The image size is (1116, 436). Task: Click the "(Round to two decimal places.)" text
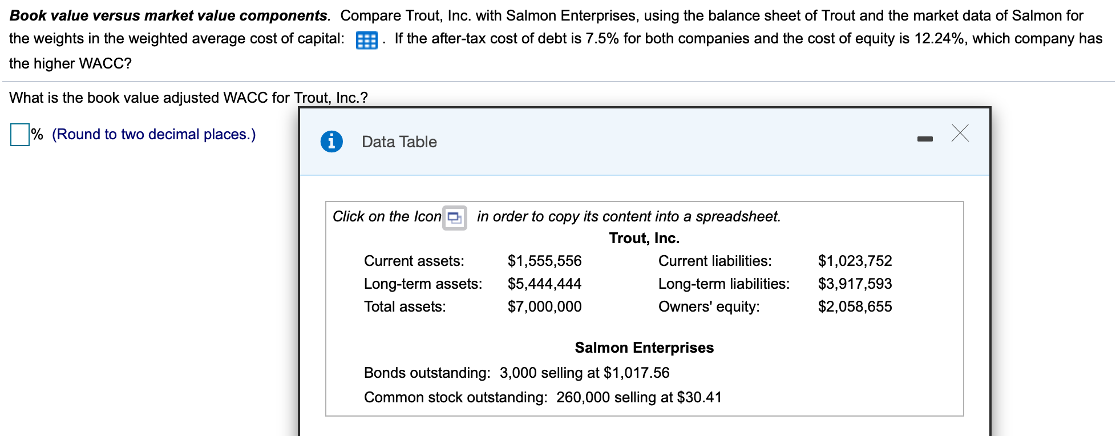point(153,134)
